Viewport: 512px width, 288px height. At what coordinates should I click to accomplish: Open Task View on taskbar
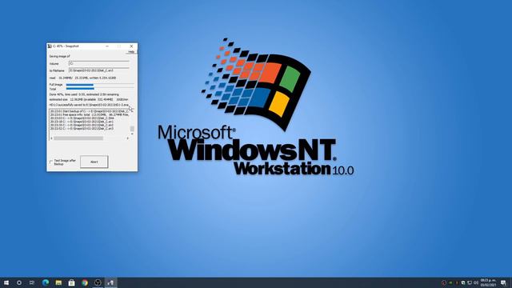(32, 282)
